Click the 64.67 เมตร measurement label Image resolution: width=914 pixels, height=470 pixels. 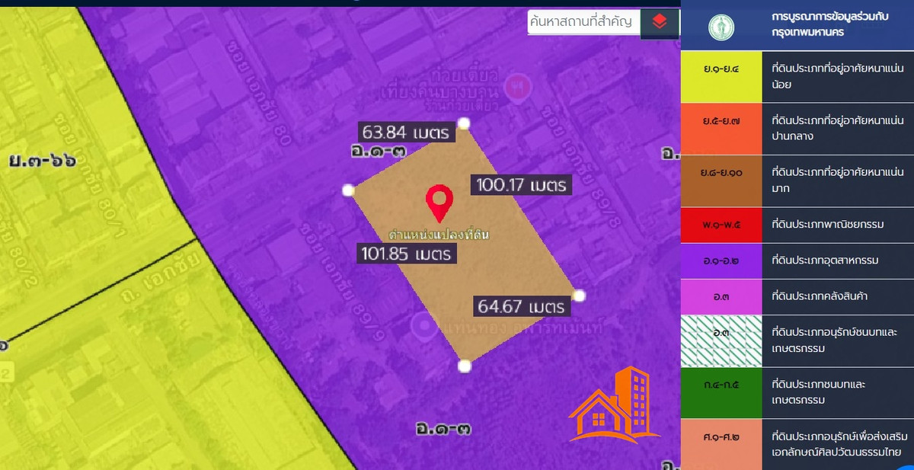[x=522, y=306]
